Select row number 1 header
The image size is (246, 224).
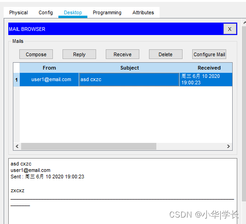click(x=17, y=80)
